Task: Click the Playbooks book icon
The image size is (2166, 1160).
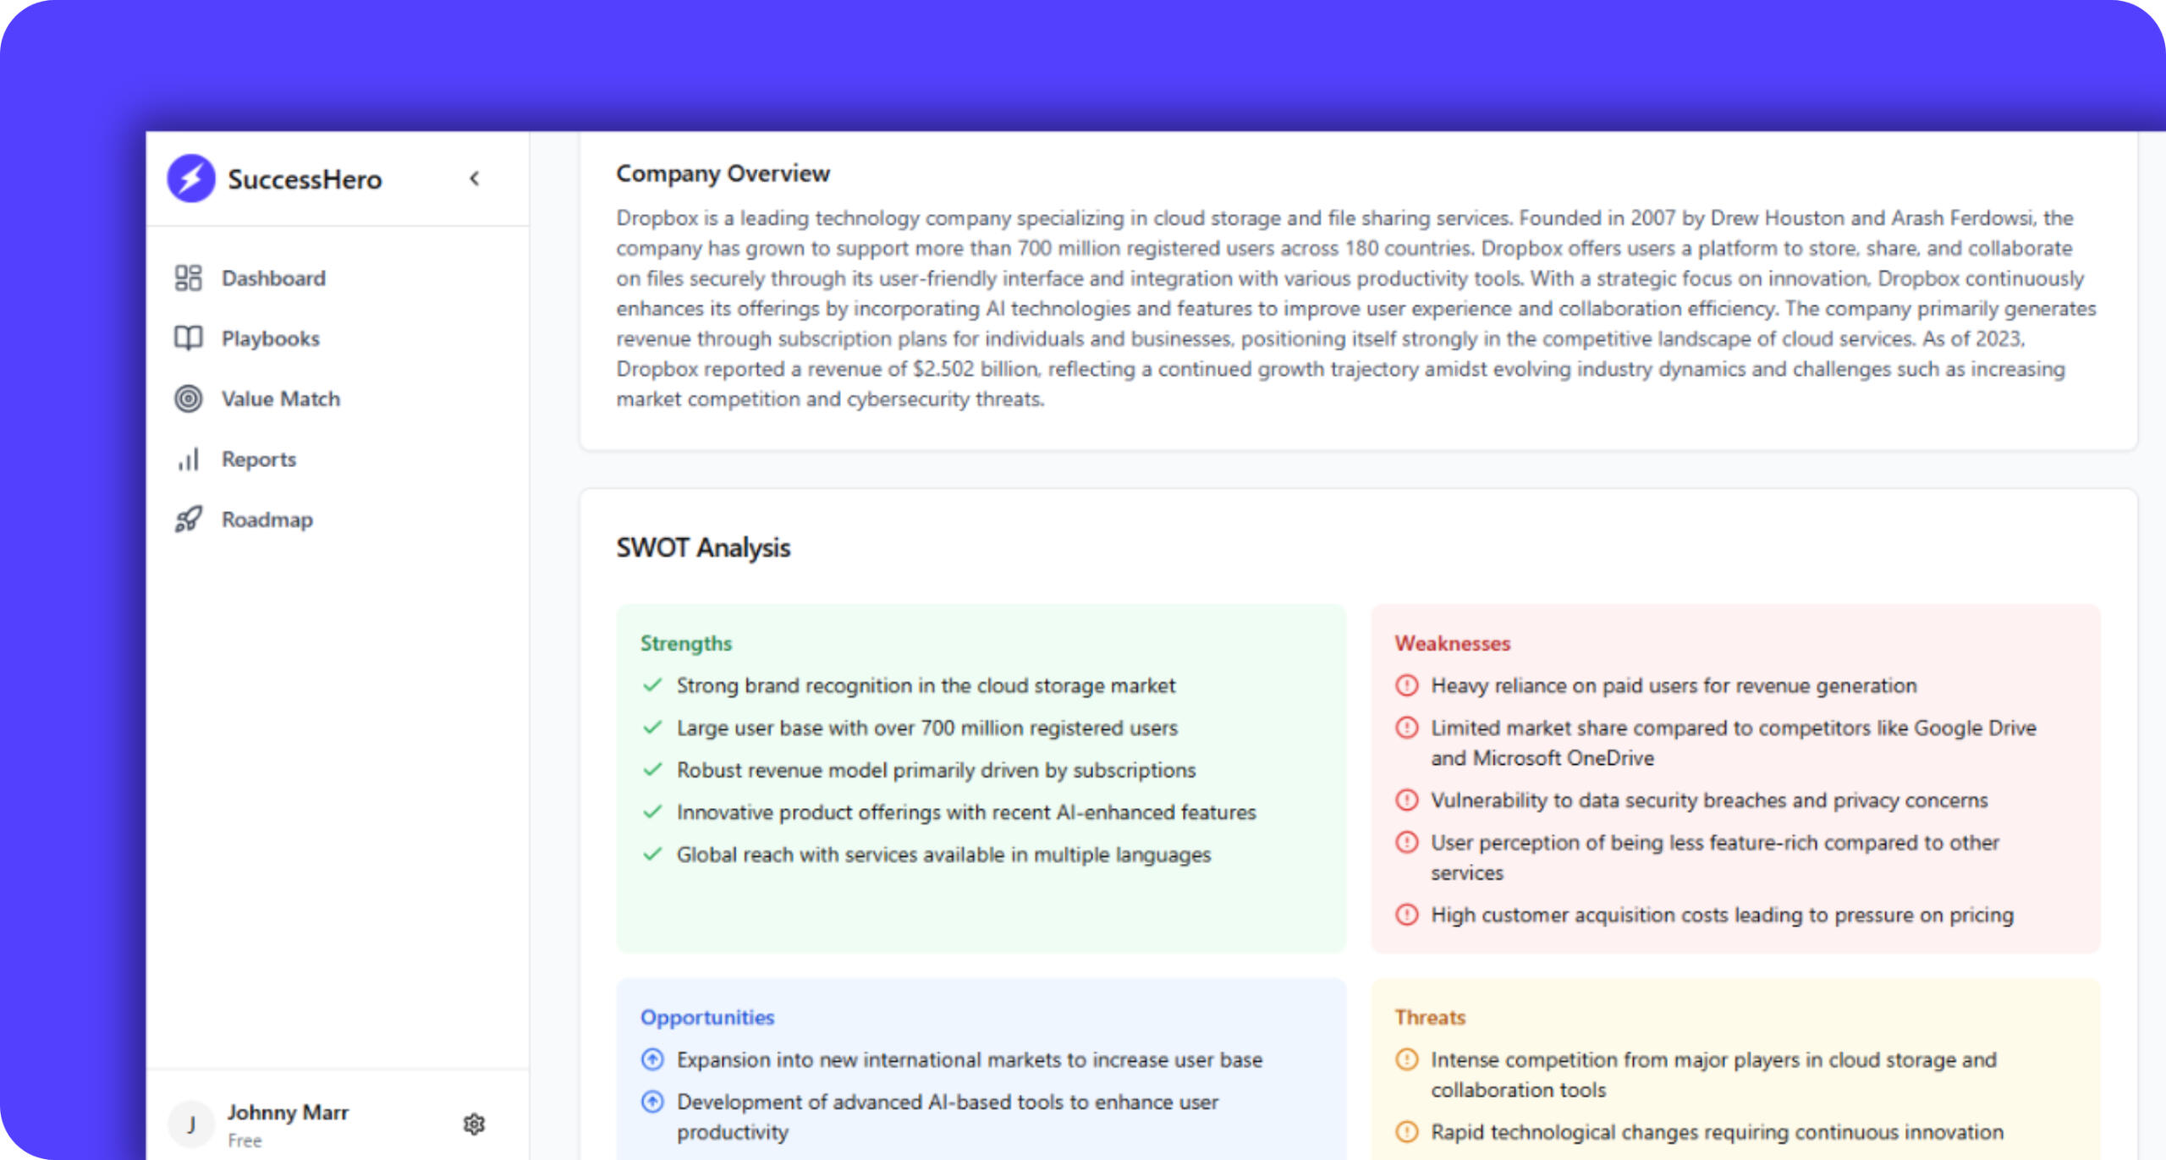Action: [188, 338]
